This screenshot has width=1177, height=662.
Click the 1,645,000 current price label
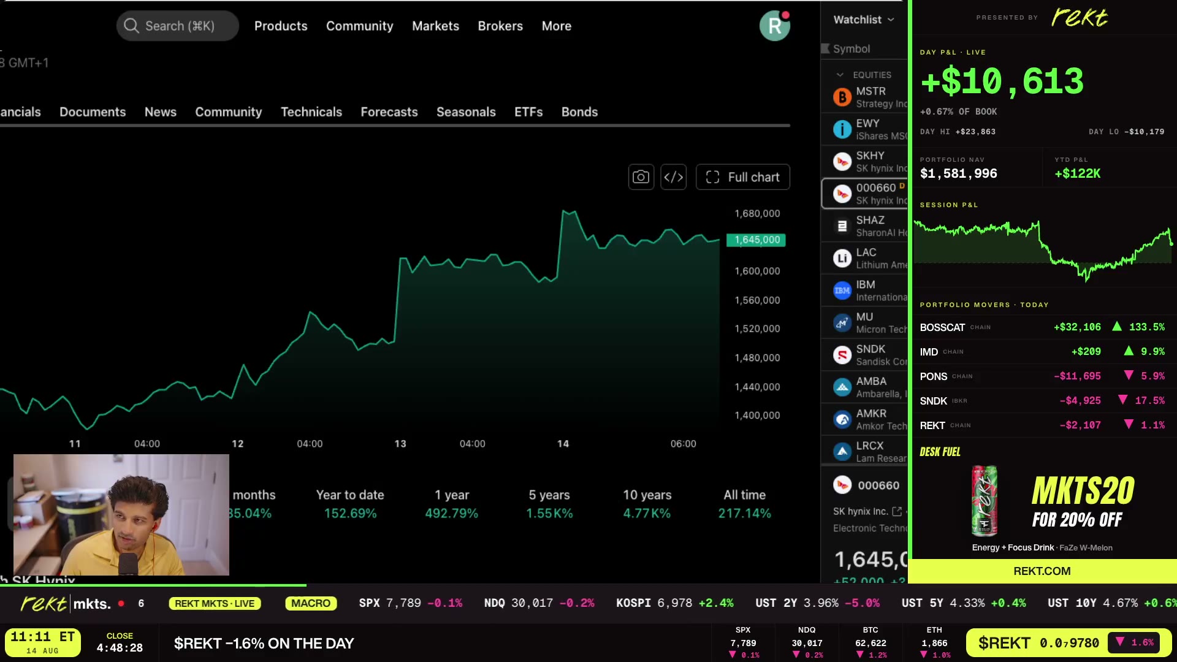tap(756, 240)
